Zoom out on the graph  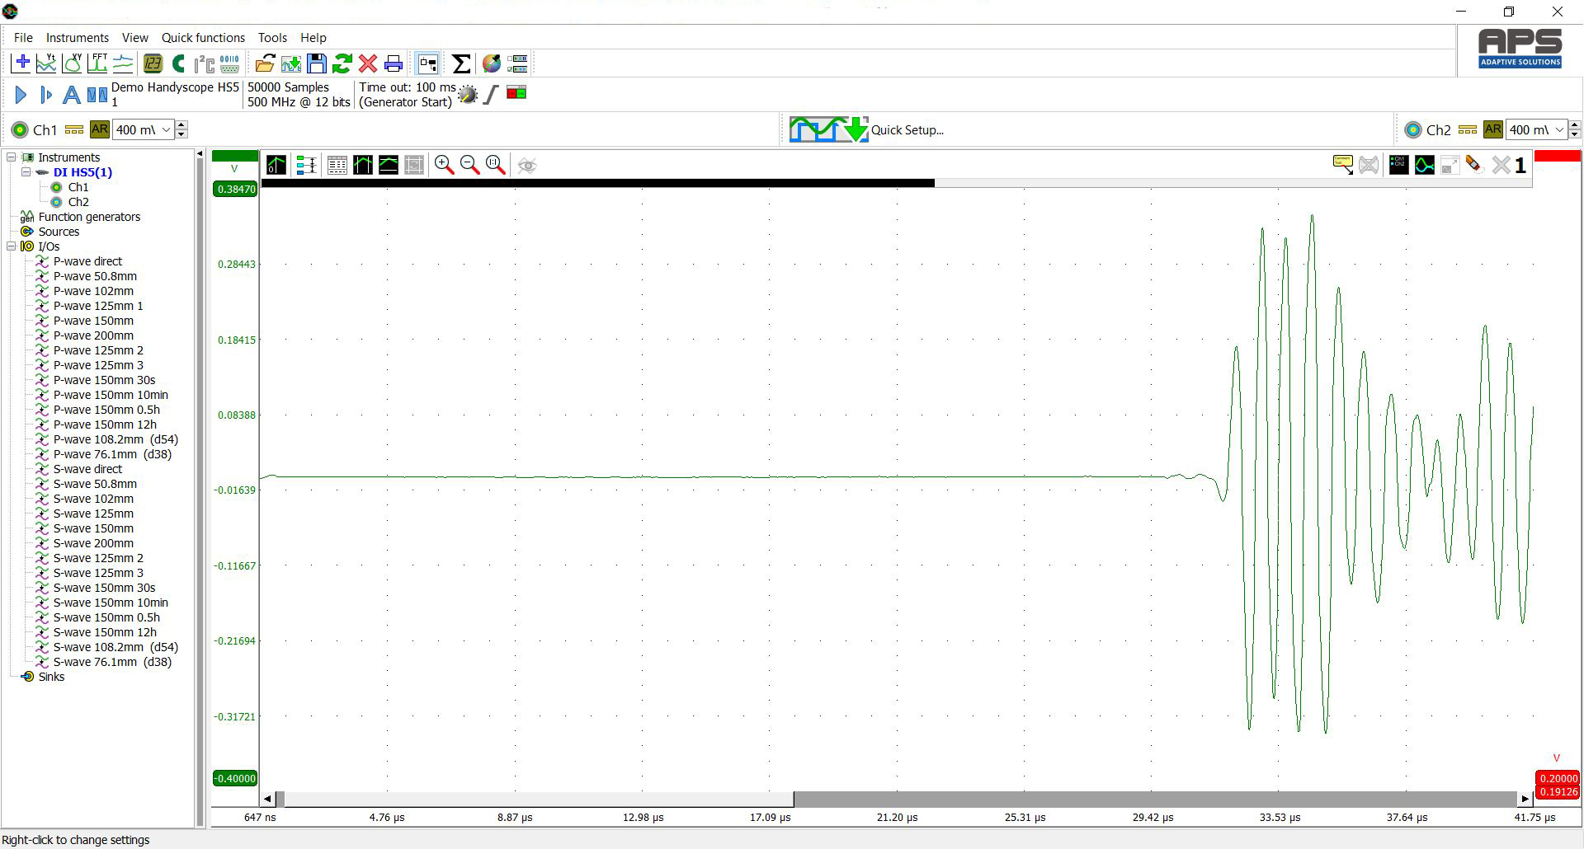click(469, 165)
